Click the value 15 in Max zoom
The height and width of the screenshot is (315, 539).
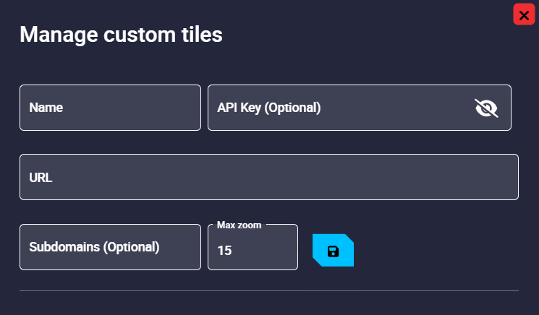tap(224, 251)
